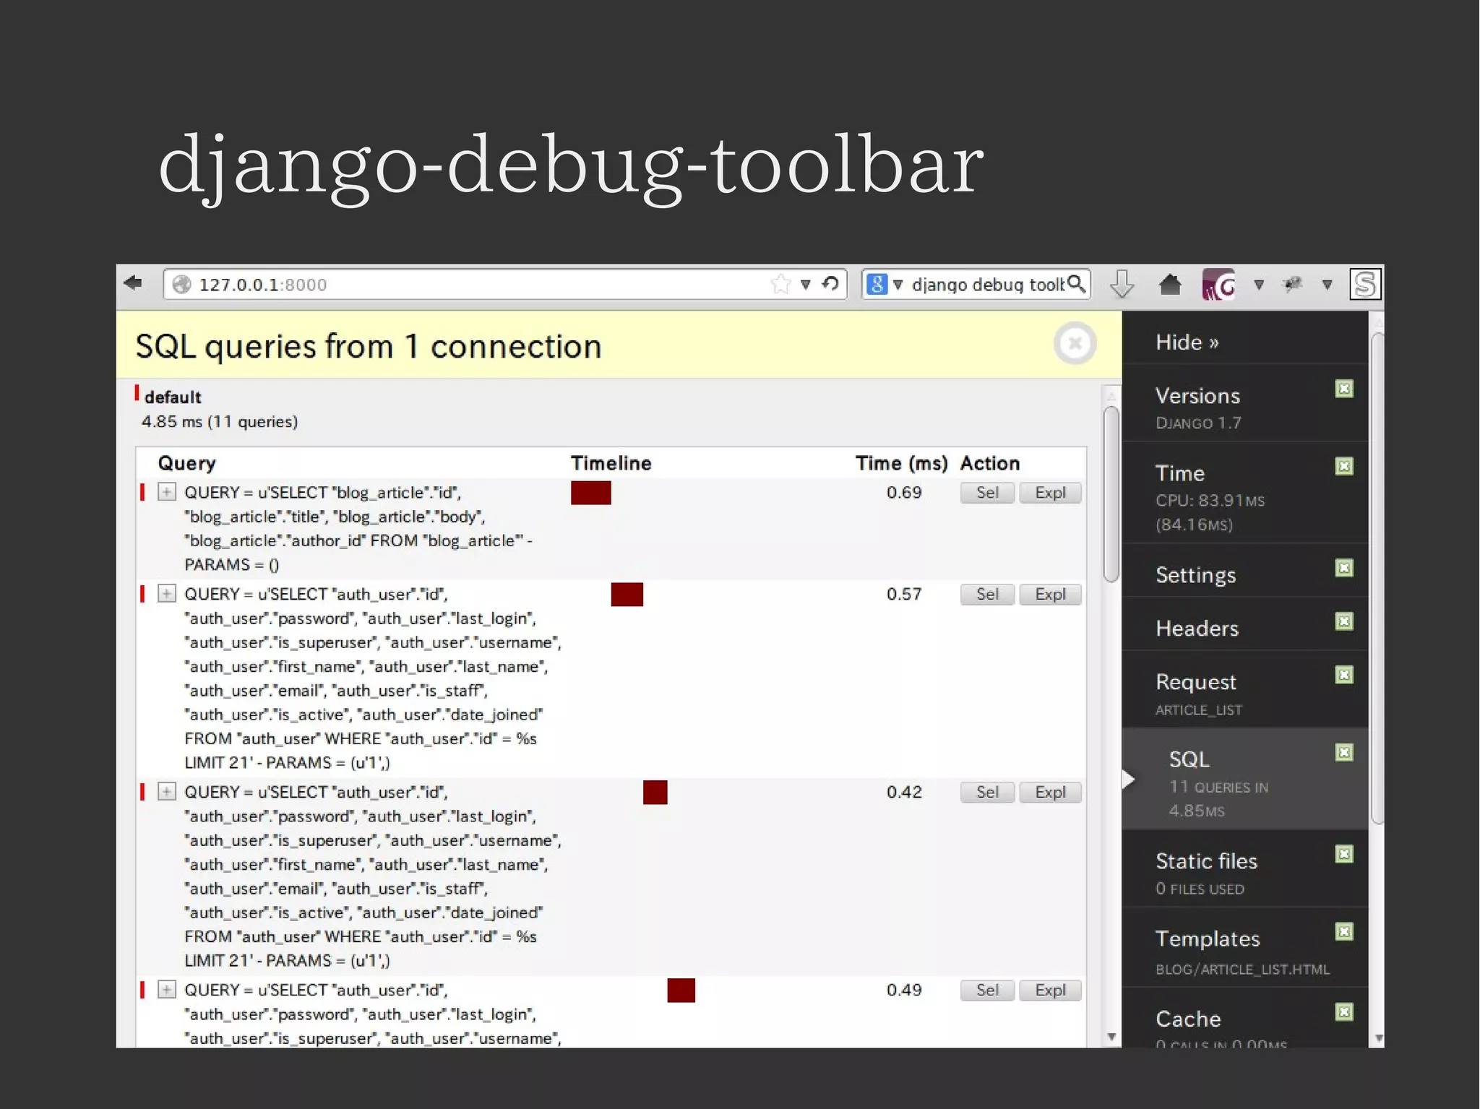Toggle the SQL panel checkbox
1480x1109 pixels.
(1344, 753)
